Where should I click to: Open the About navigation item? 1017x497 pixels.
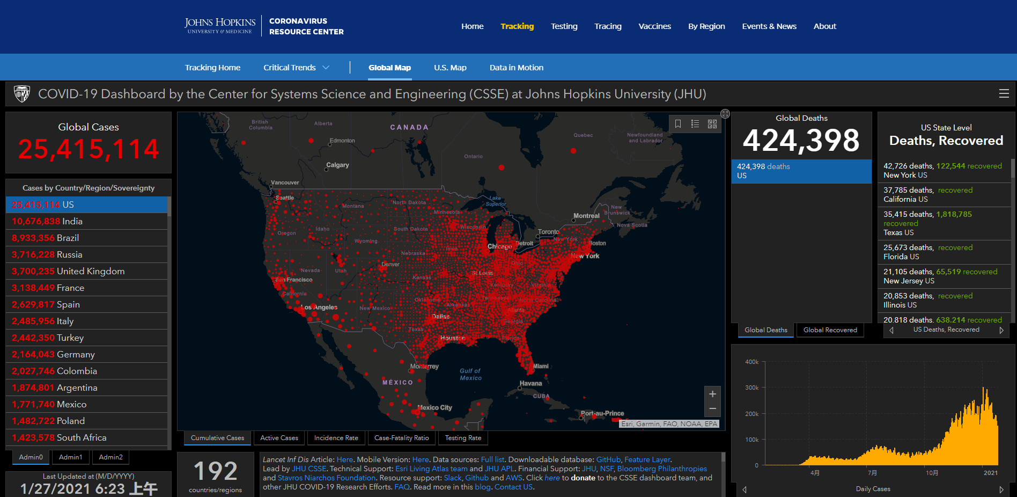pos(824,26)
